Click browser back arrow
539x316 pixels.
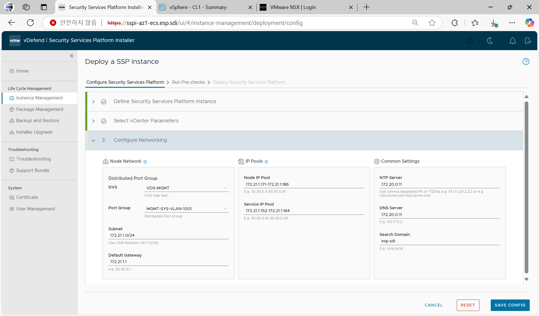[x=12, y=23]
